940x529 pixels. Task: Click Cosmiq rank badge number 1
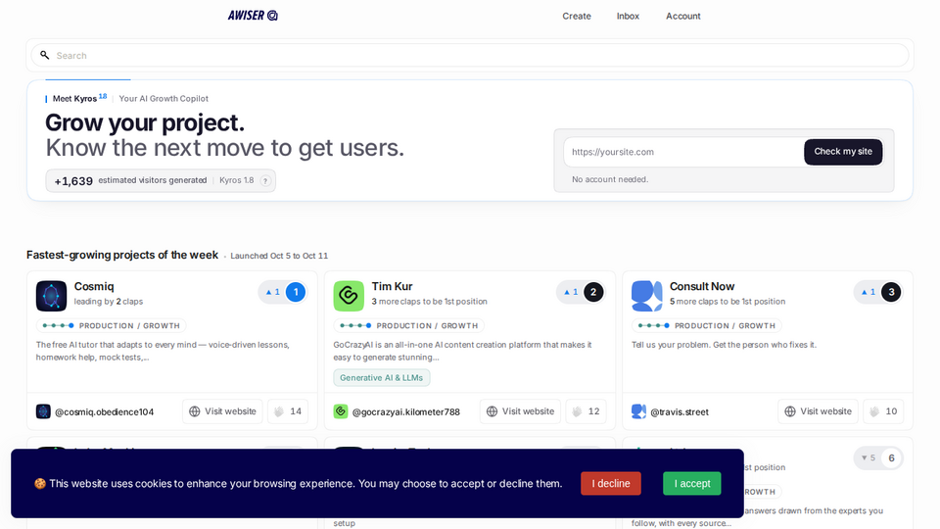tap(296, 292)
